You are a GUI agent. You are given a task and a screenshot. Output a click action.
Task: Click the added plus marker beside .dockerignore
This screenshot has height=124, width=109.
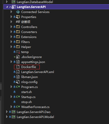[x=14, y=57]
